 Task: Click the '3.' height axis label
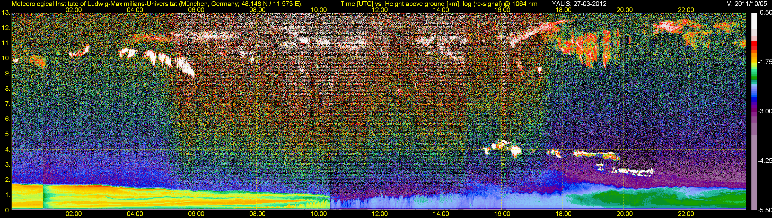click(7, 165)
